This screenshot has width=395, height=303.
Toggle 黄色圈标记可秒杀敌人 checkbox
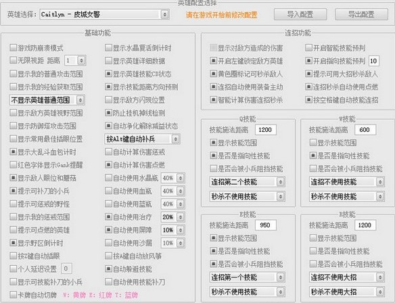coord(213,74)
